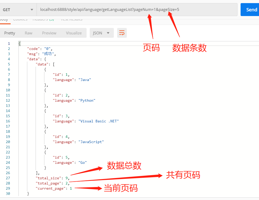Click the "msg": "成功" line
Screen dimensions: 259x200
[x=41, y=54]
